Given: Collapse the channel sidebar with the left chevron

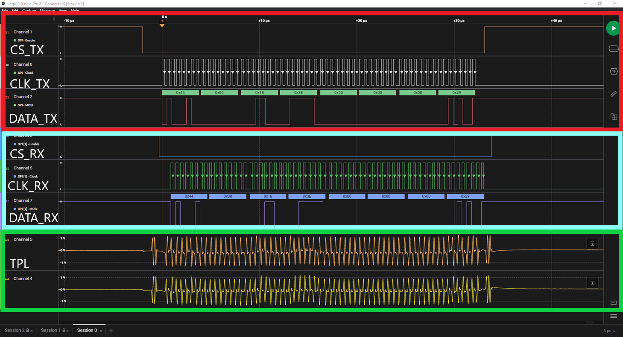Looking at the screenshot, I should [x=54, y=19].
